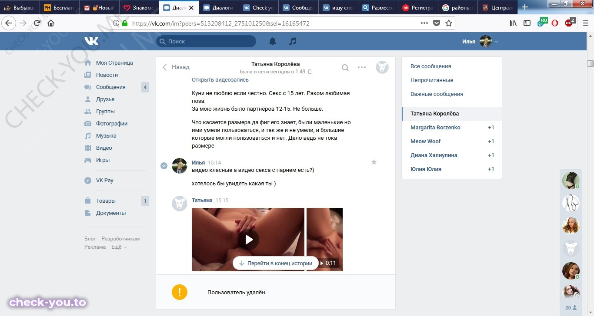The image size is (594, 316).
Task: Open Группы in sidebar
Action: pos(105,112)
